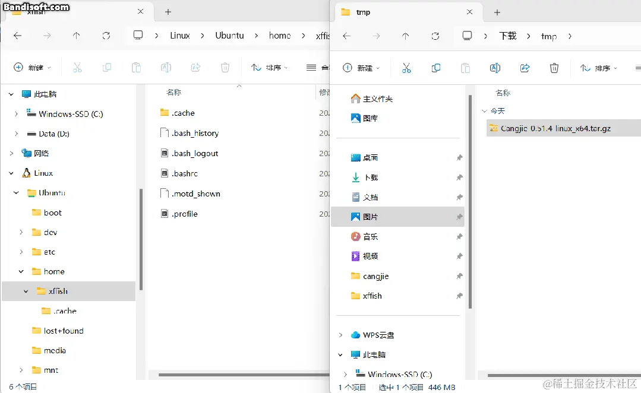641x393 pixels.
Task: Select .bashrc file
Action: (184, 173)
